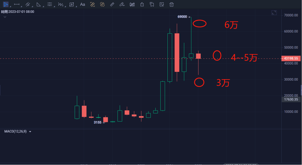Open the rectangle shape tool submenu arrow

click(76, 6)
